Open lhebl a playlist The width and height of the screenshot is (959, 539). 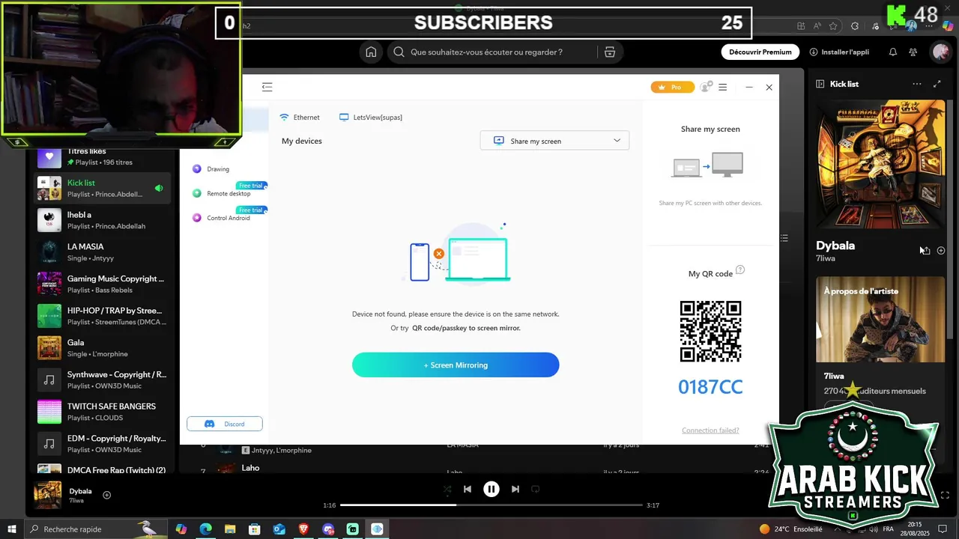[x=102, y=220]
